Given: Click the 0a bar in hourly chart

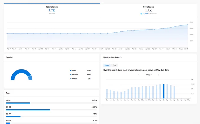Looking at the screenshot, I should click(107, 94).
